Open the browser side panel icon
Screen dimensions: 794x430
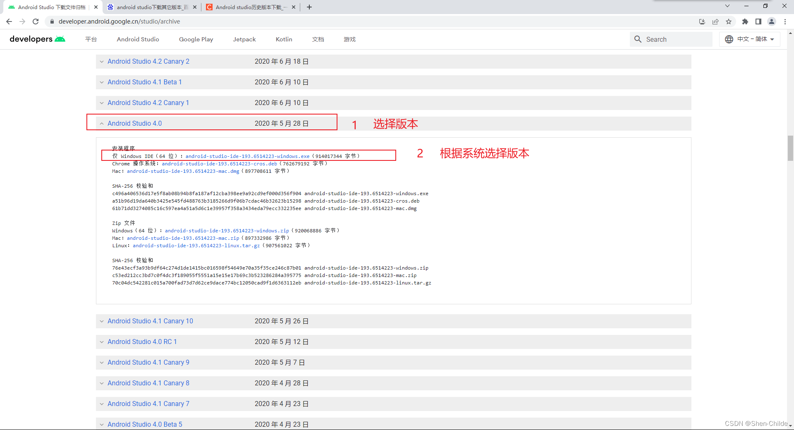pyautogui.click(x=758, y=21)
